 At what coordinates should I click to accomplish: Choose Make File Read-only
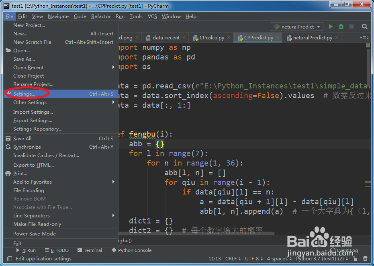click(x=61, y=224)
